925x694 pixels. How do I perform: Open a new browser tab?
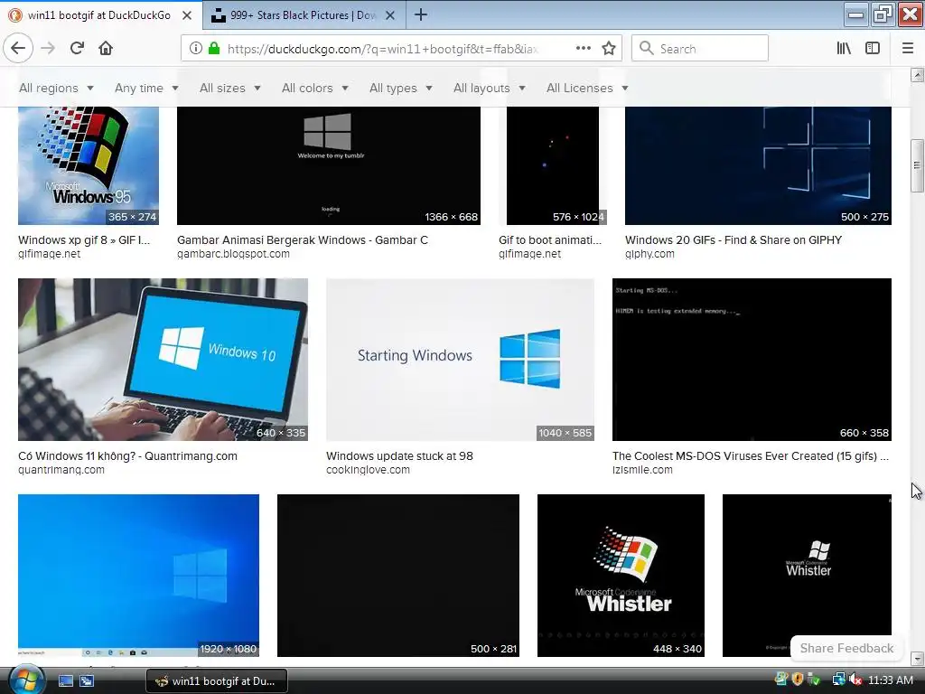tap(421, 14)
